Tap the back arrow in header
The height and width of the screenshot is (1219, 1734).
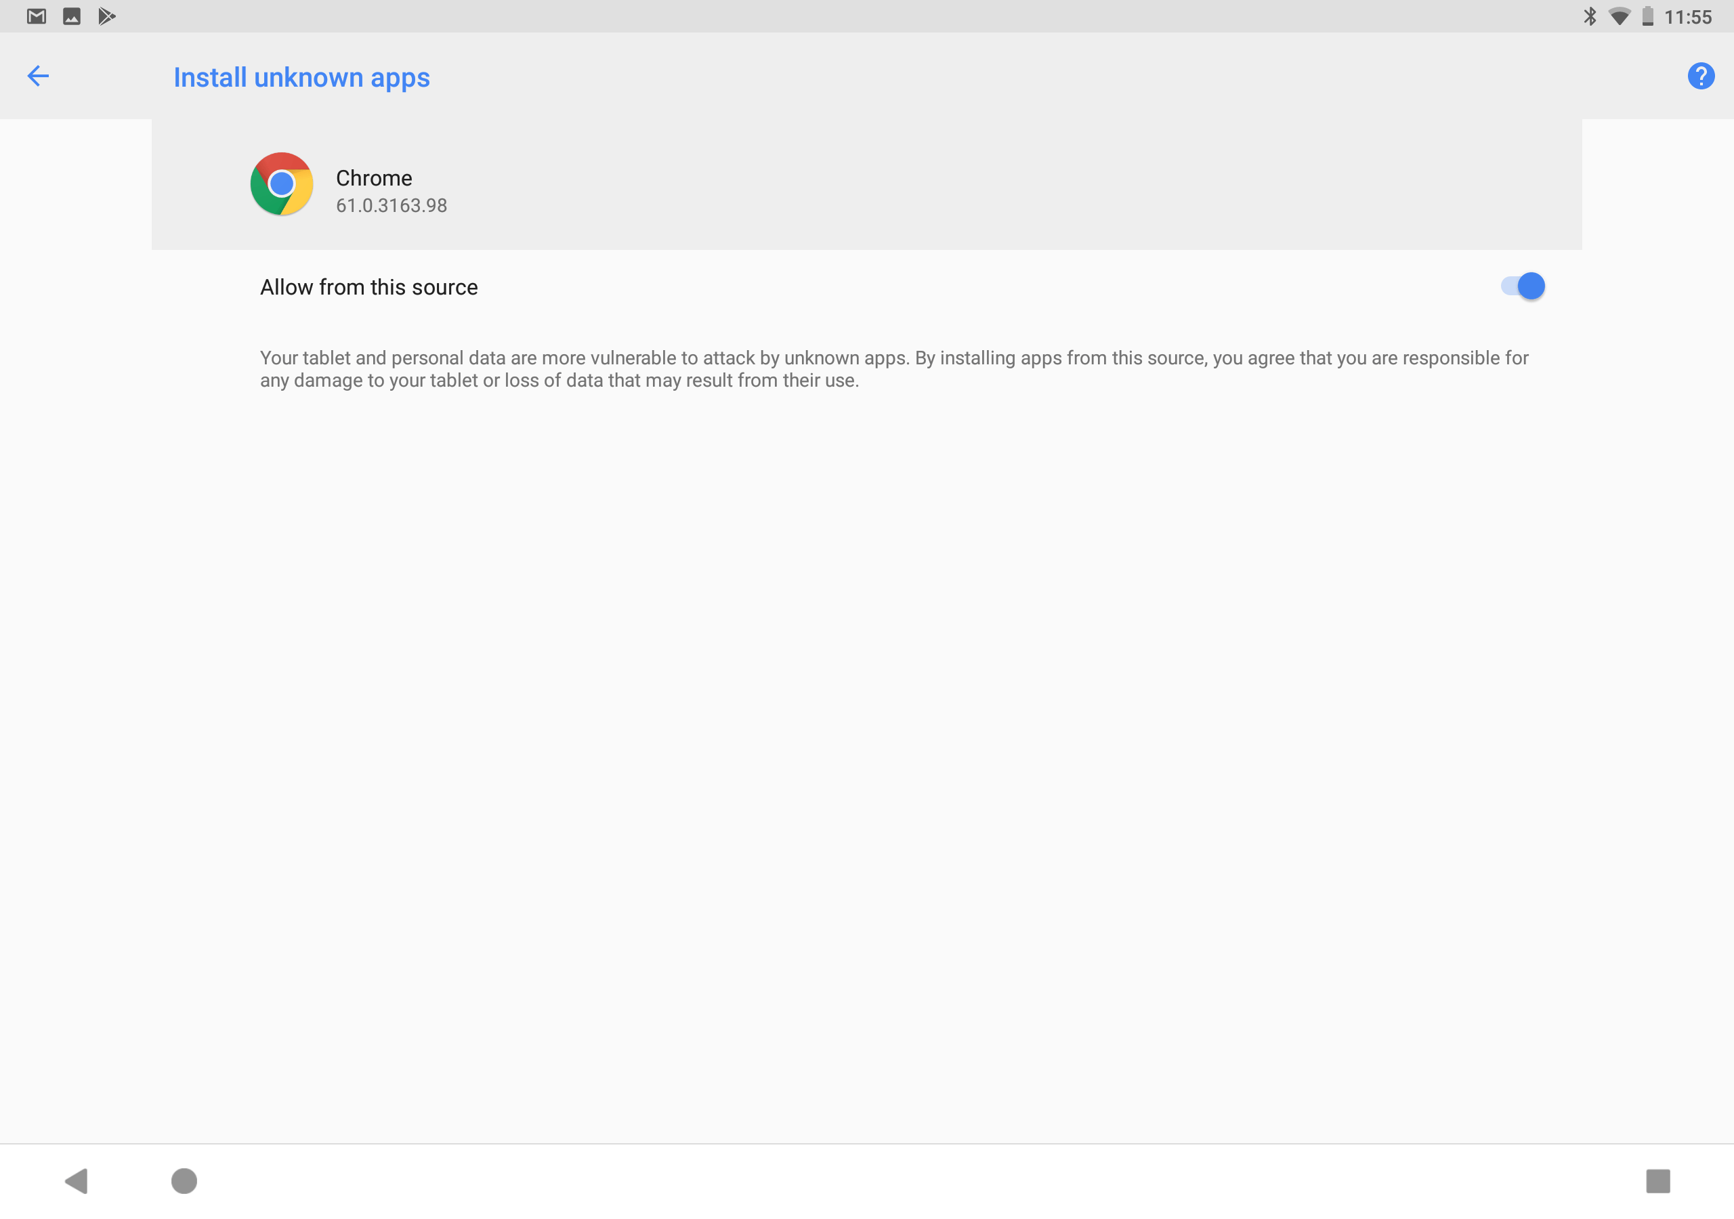pos(38,76)
